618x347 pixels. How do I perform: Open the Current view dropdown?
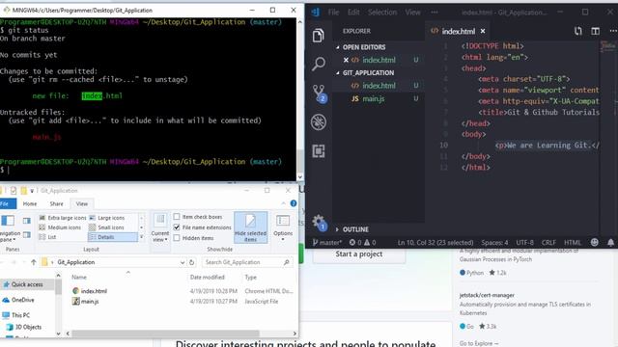160,227
